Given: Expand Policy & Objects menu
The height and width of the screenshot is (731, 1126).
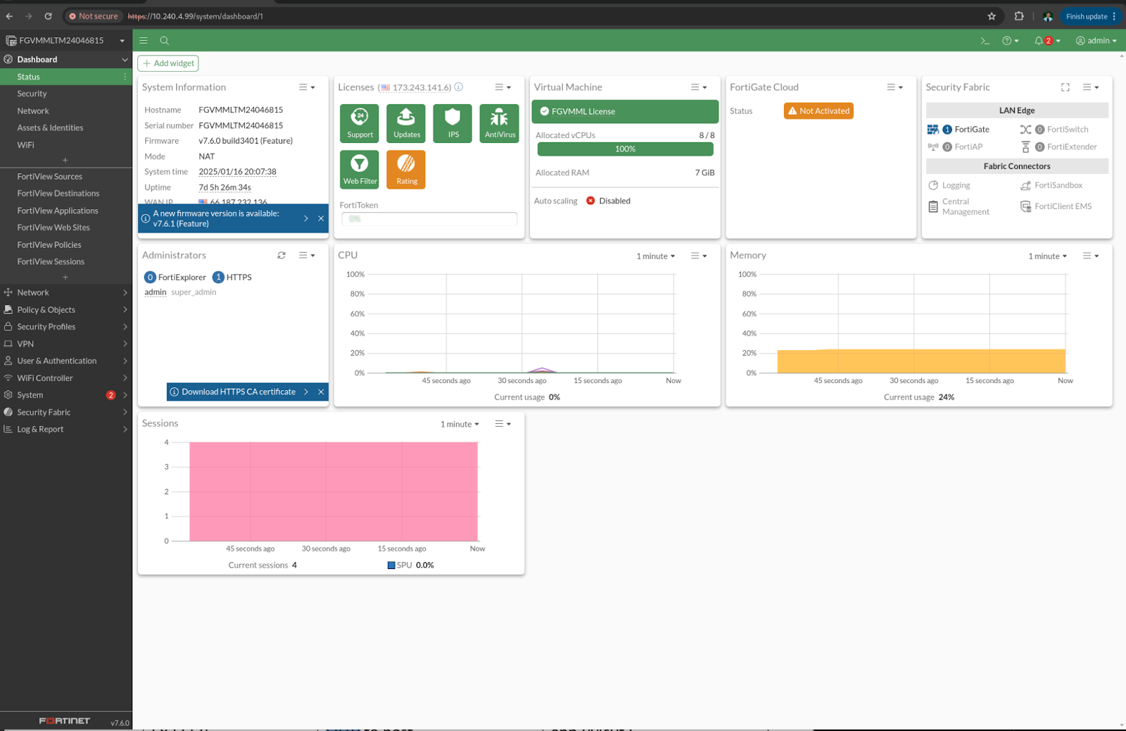Looking at the screenshot, I should point(65,310).
